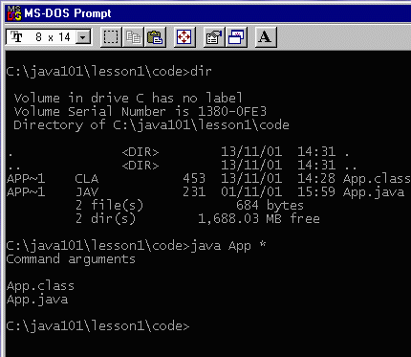The height and width of the screenshot is (357, 411).
Task: Open the Properties toolbar button
Action: [214, 37]
